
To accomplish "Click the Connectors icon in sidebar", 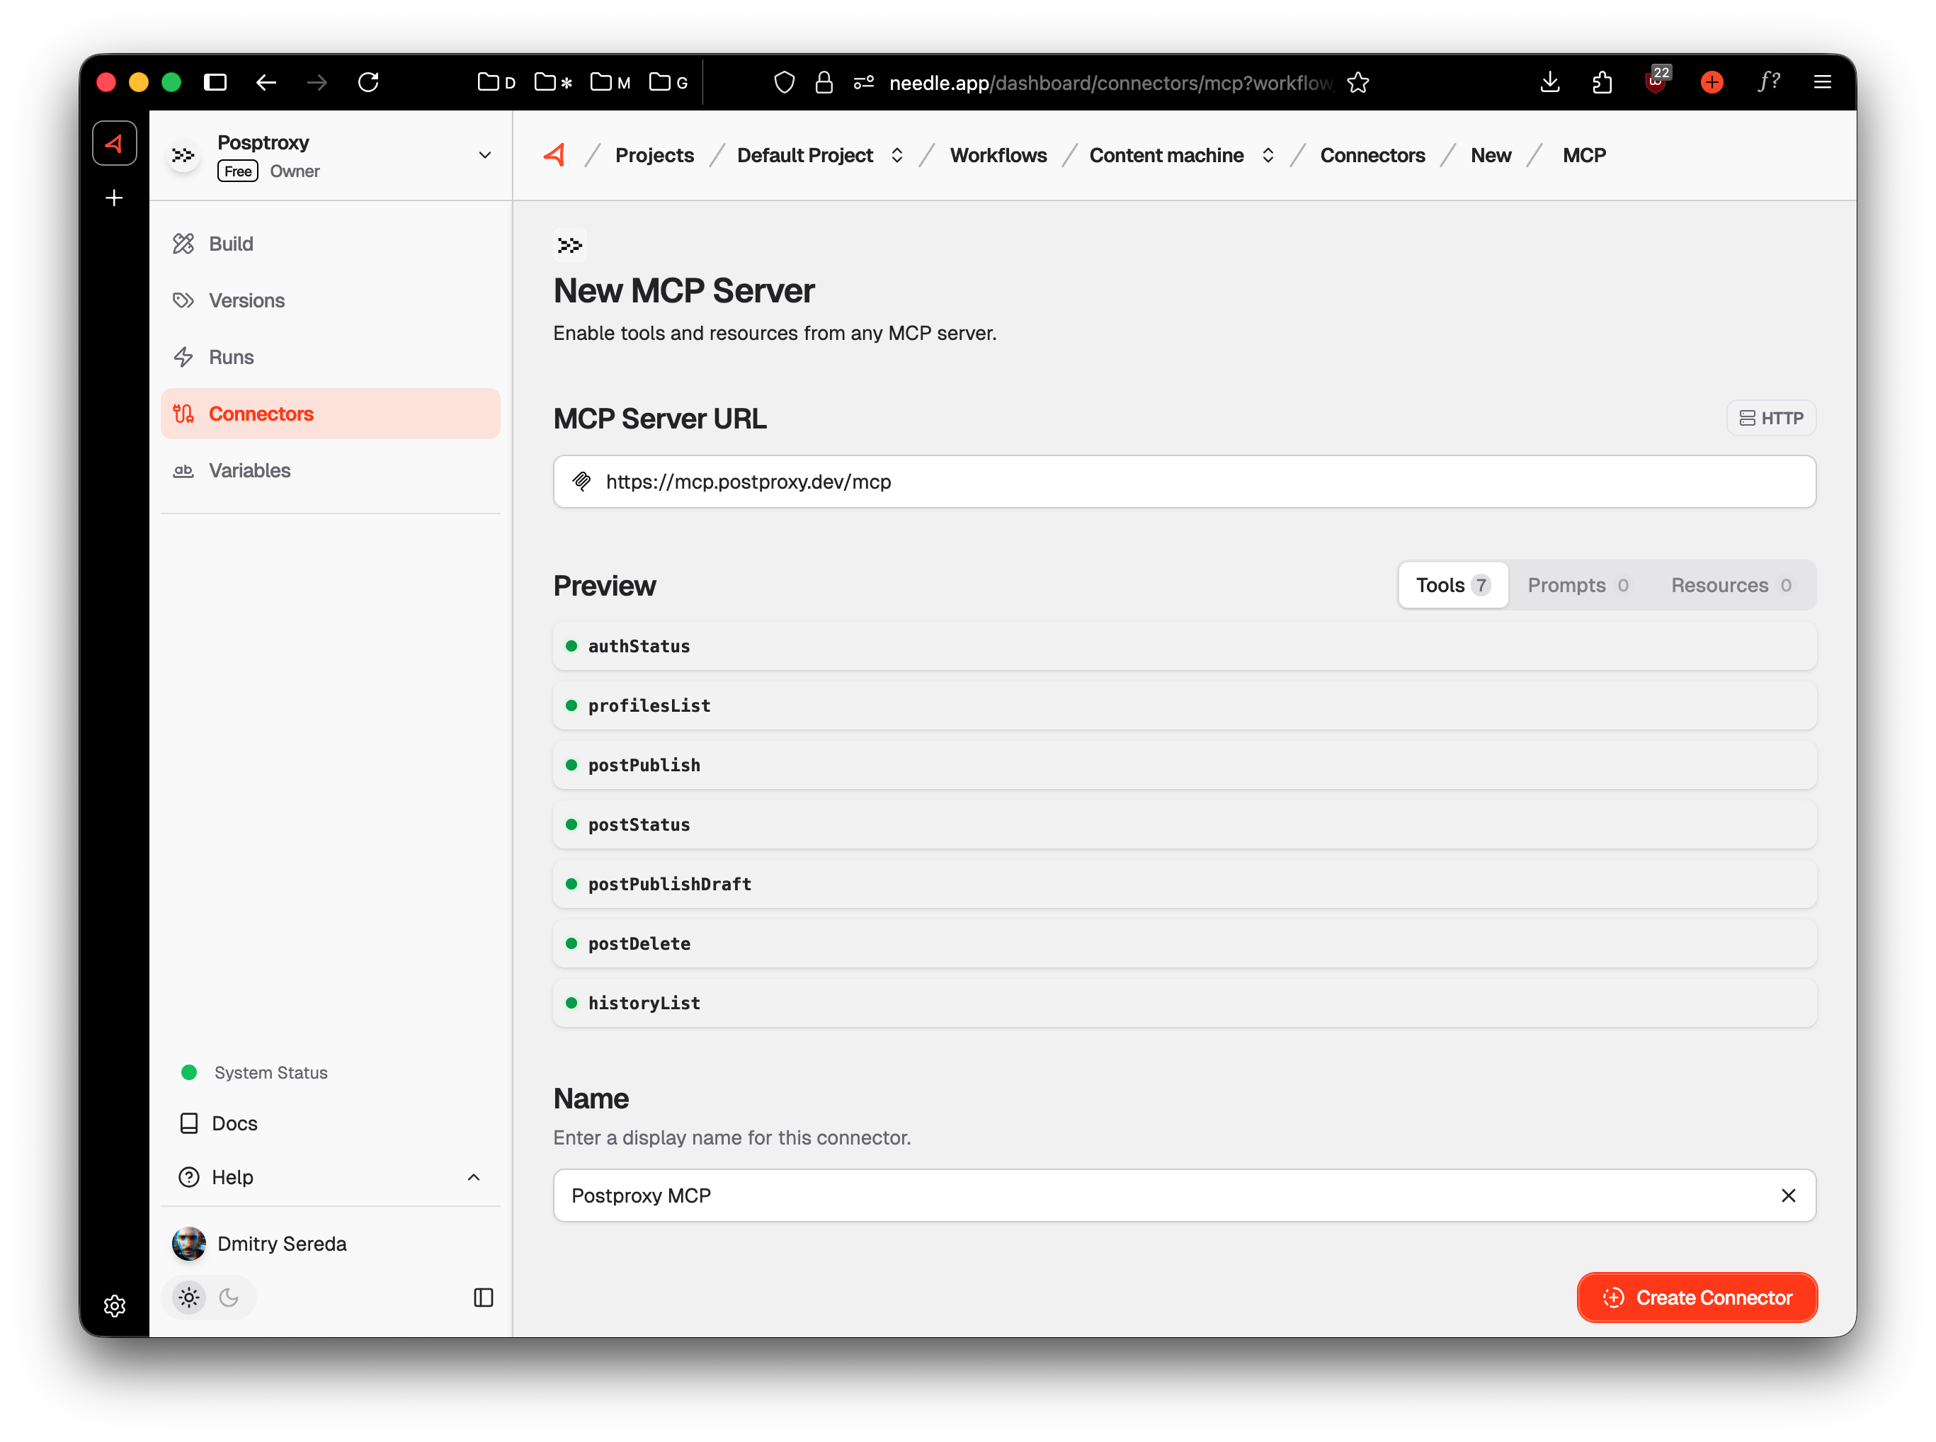I will (x=183, y=413).
